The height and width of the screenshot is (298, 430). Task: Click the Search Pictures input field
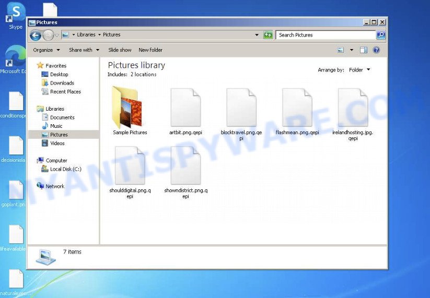pos(325,35)
